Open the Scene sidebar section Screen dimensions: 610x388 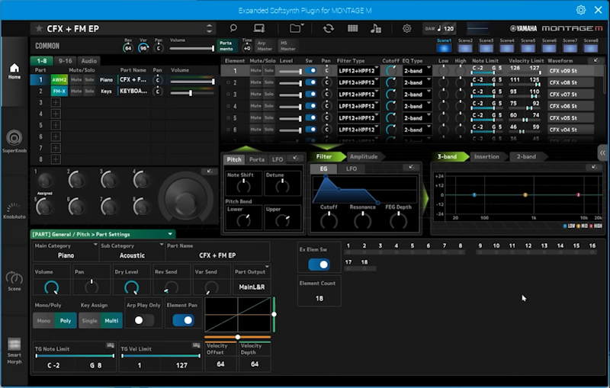14,281
